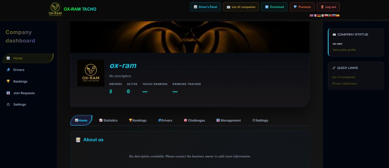This screenshot has width=389, height=168.
Task: Click the TACHO RANKING label
Action: point(155,84)
